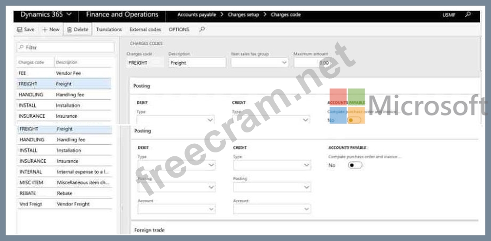Open global search magnifier in the top bar

point(468,15)
